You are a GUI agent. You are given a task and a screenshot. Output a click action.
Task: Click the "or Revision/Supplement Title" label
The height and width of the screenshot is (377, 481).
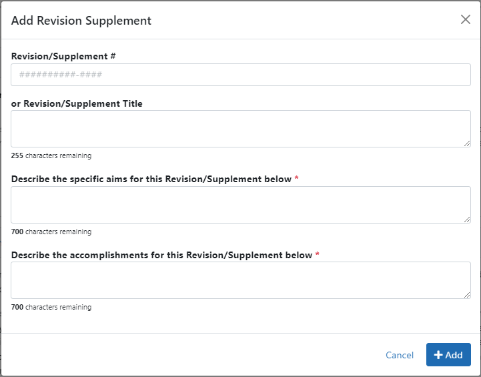pos(77,103)
